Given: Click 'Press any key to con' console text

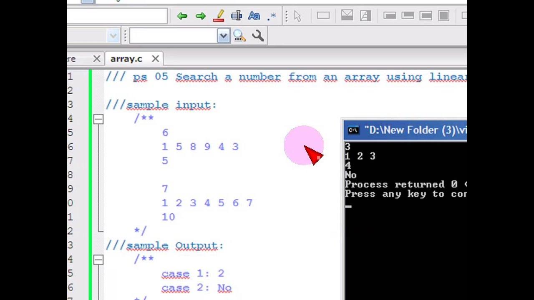Looking at the screenshot, I should coord(406,194).
